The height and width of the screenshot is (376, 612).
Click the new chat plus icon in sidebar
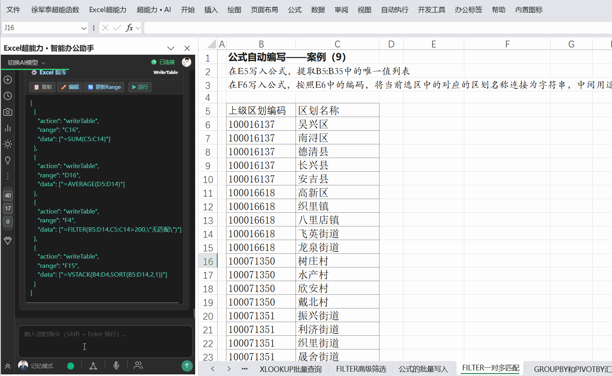[x=8, y=80]
